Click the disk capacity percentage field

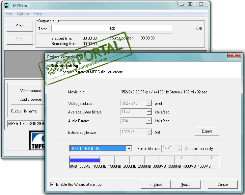tap(170, 148)
